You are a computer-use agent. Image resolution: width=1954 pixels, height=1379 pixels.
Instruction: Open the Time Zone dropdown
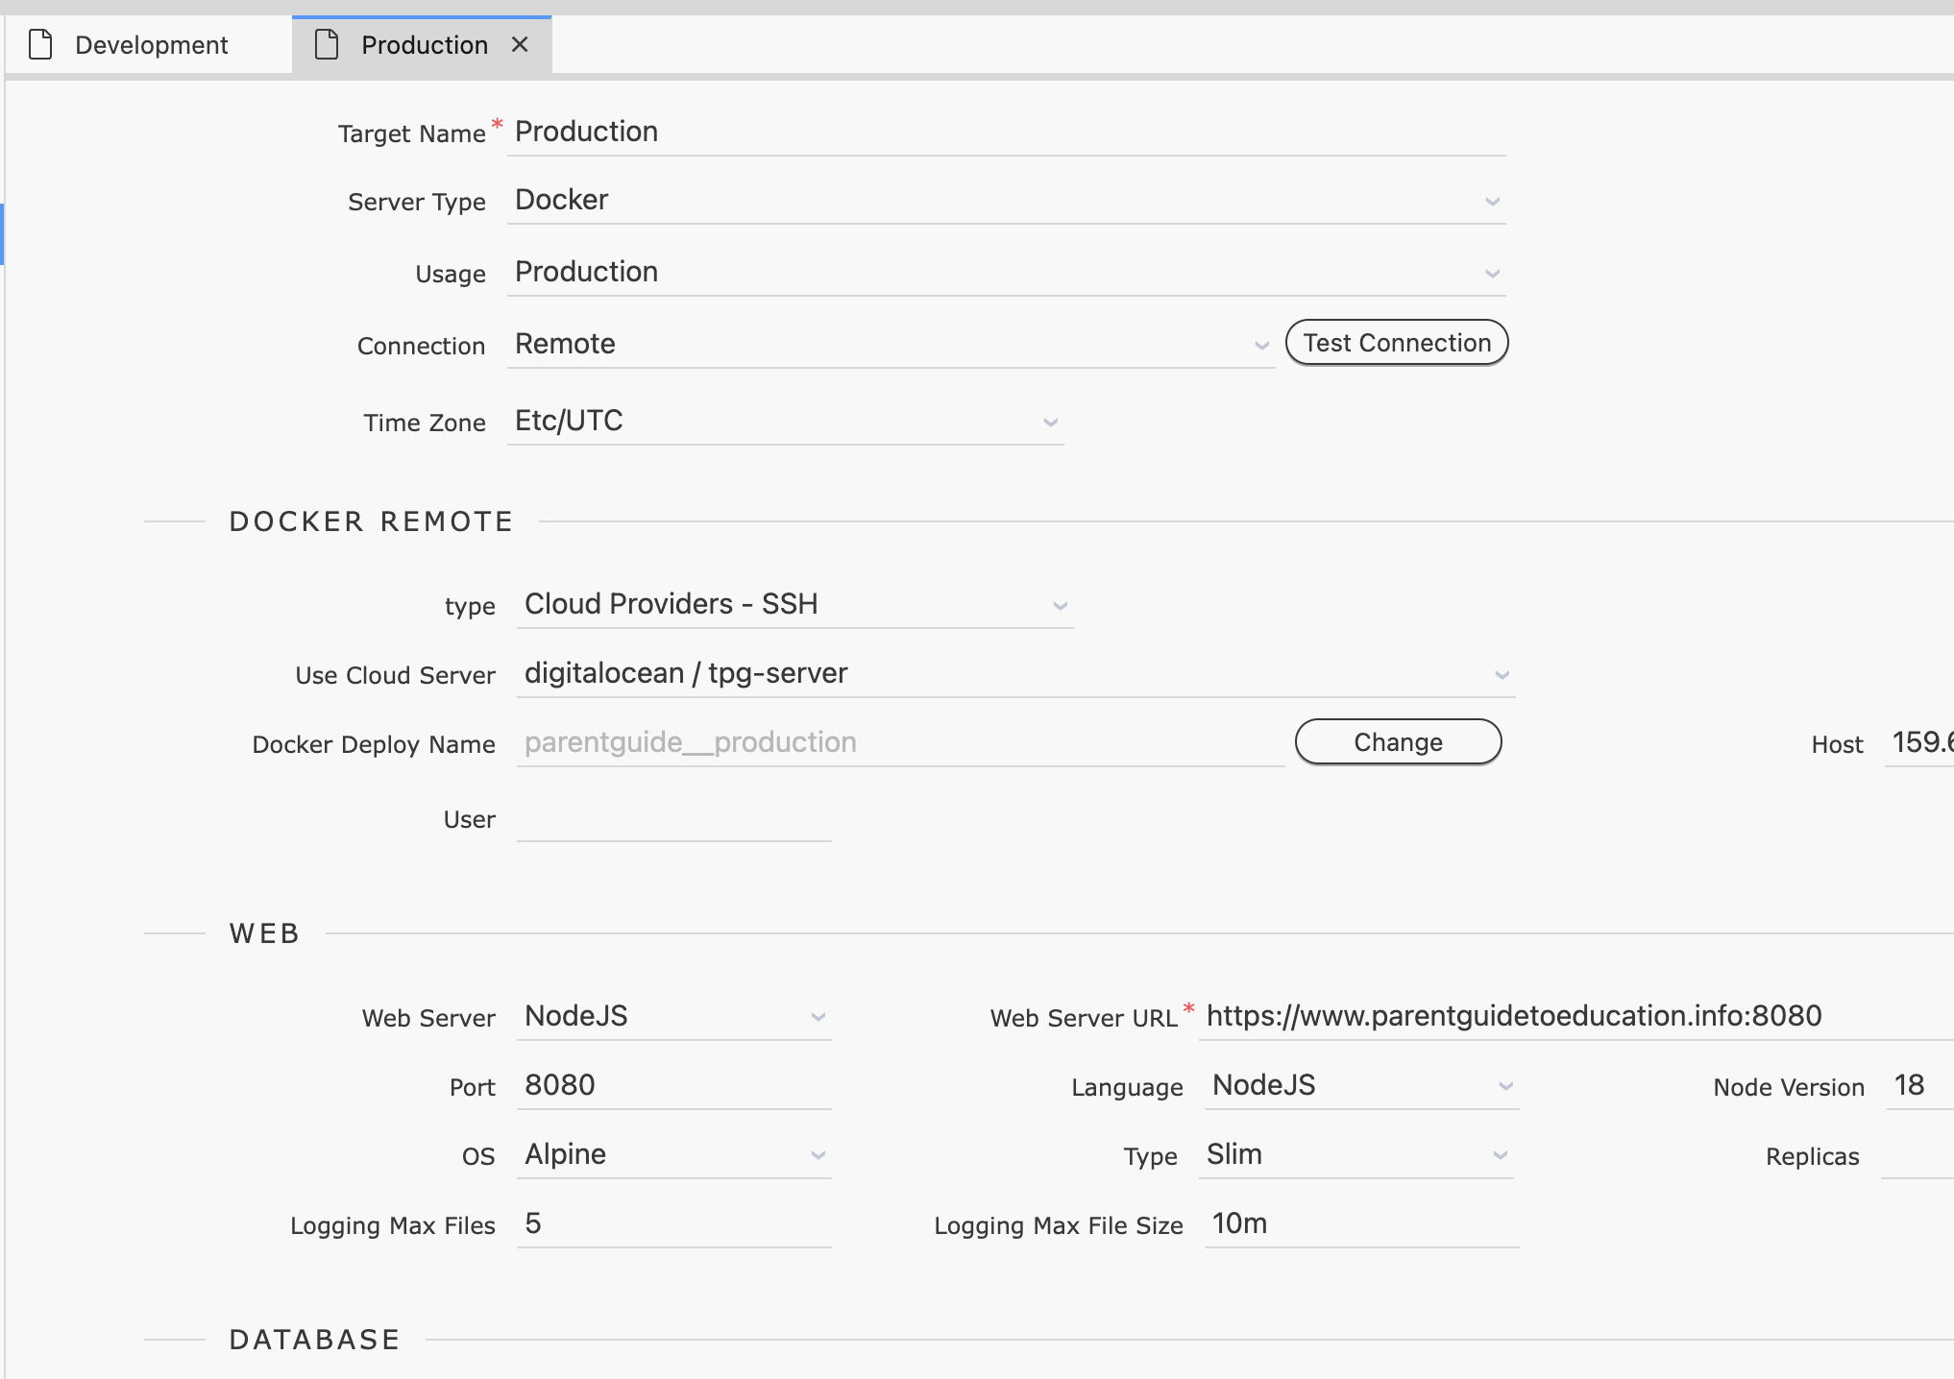[x=785, y=421]
